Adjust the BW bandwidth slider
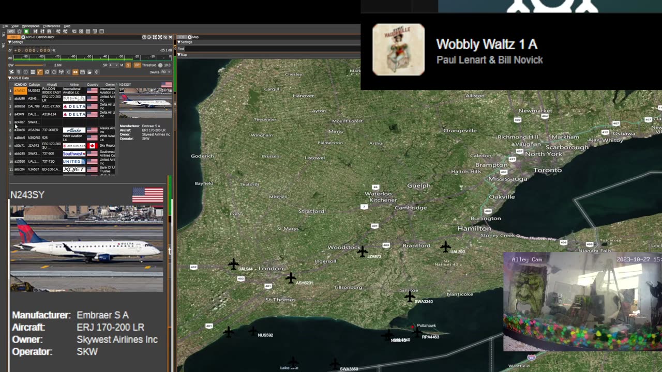 [x=31, y=65]
